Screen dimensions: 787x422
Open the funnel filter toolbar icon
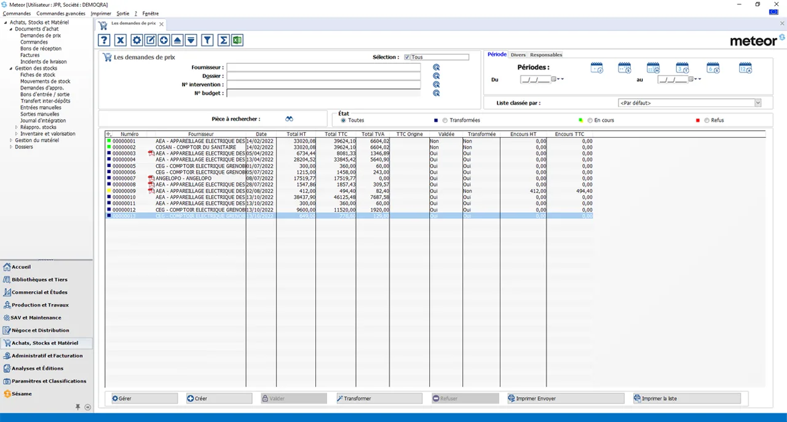[x=207, y=41]
